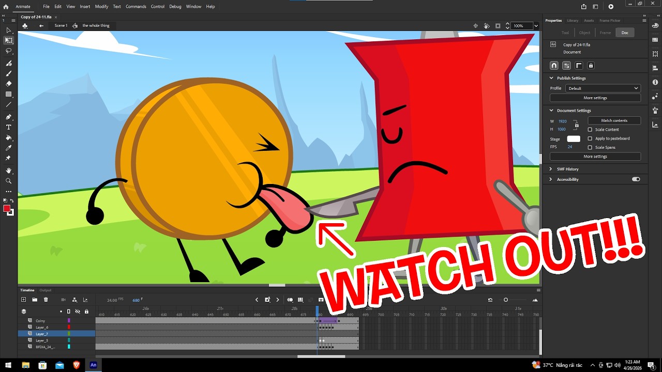Image resolution: width=662 pixels, height=372 pixels.
Task: Click the Edit Multiple Frames icon
Action: tap(300, 300)
